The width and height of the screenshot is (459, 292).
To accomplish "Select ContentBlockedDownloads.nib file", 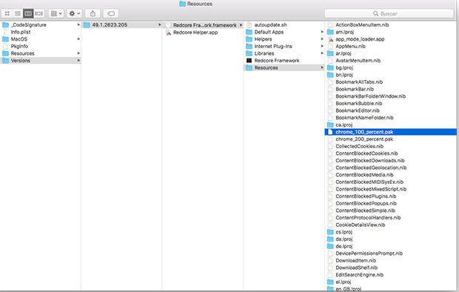I will pos(391,160).
